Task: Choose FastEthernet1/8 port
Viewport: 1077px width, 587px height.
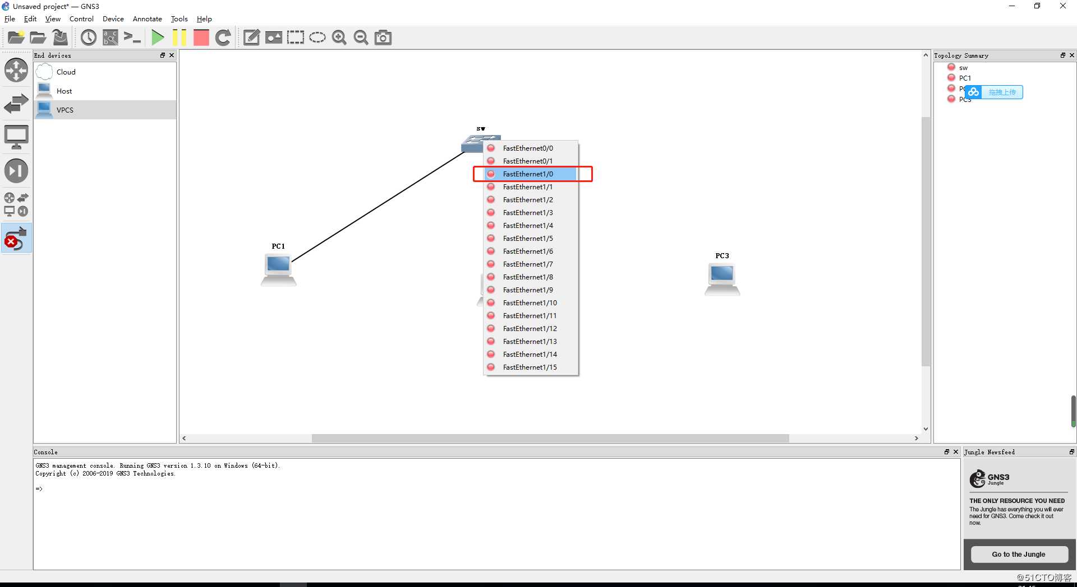Action: (531, 277)
